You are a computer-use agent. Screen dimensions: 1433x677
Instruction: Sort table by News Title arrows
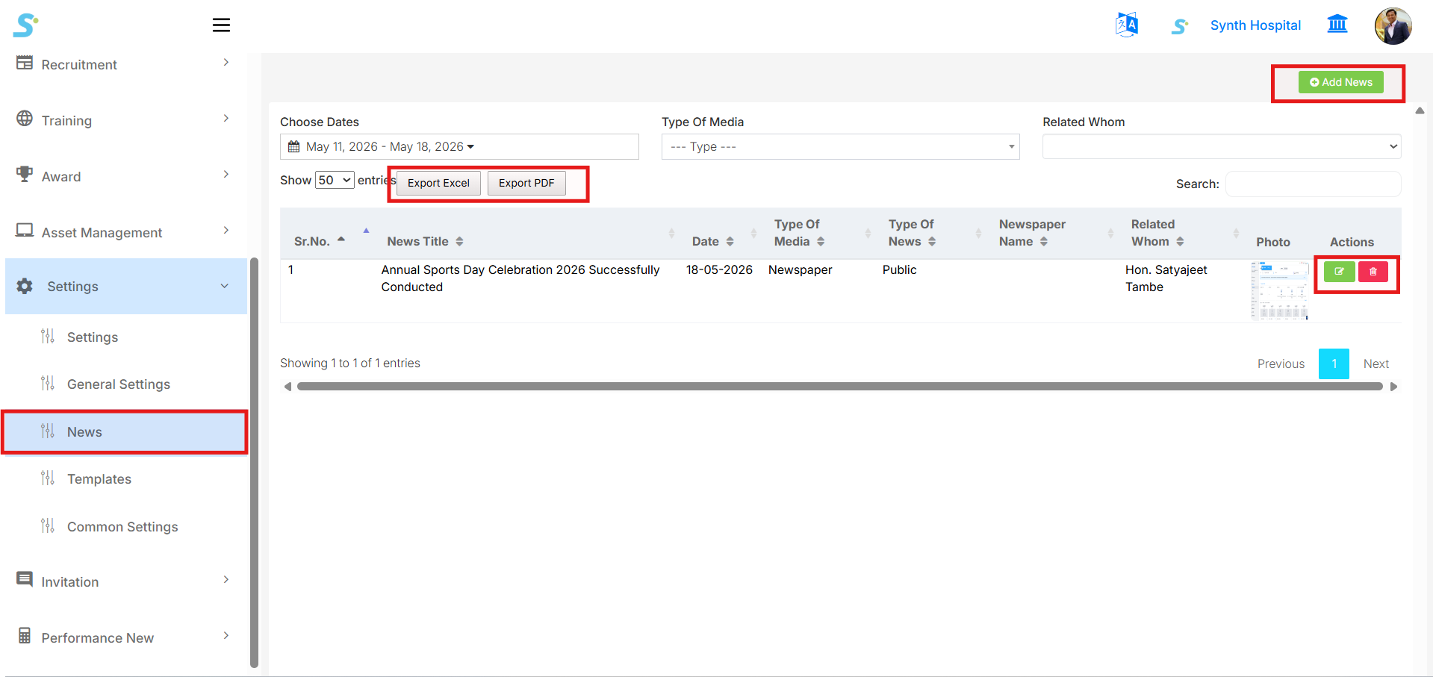[x=460, y=242]
